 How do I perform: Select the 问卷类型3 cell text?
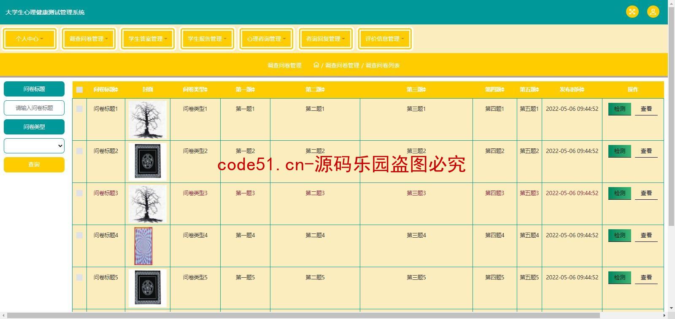point(195,193)
